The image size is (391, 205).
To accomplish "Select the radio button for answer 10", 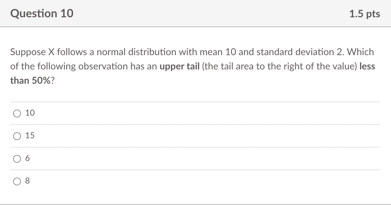I will tap(17, 113).
